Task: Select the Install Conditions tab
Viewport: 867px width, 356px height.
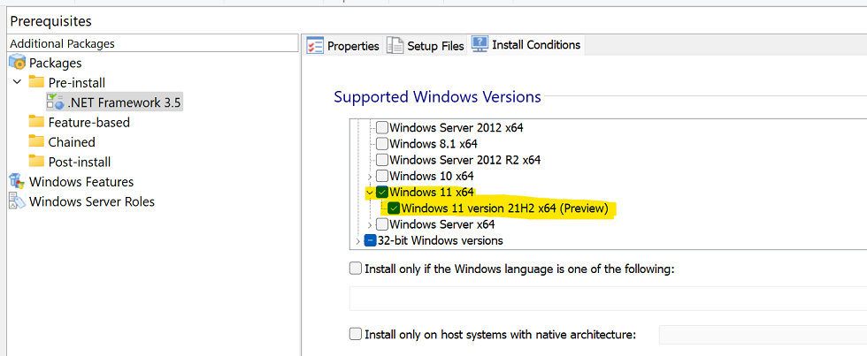Action: click(526, 45)
